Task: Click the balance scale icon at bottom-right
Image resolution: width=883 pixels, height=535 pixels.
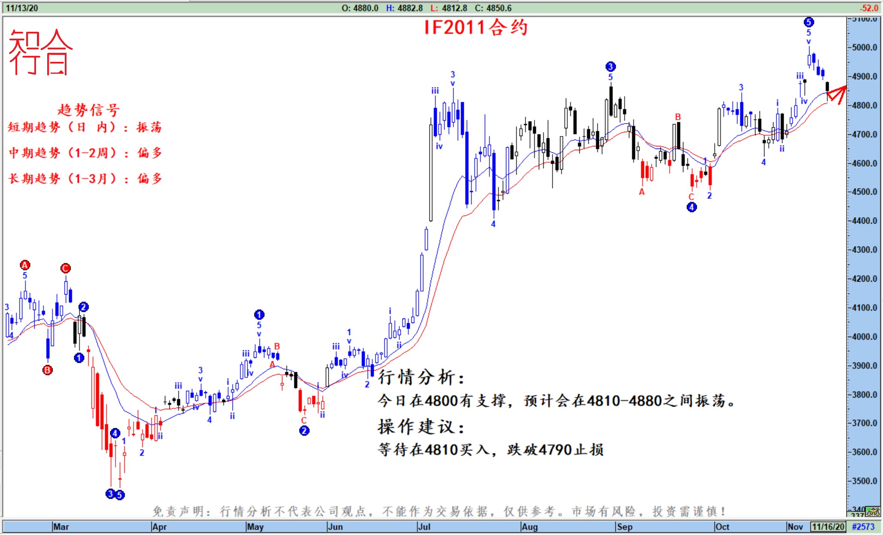Action: click(x=873, y=512)
